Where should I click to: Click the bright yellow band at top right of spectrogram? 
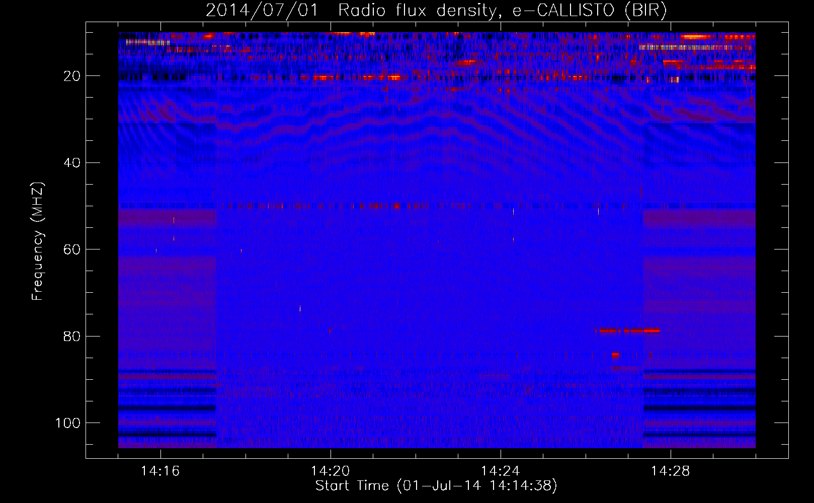pos(696,47)
